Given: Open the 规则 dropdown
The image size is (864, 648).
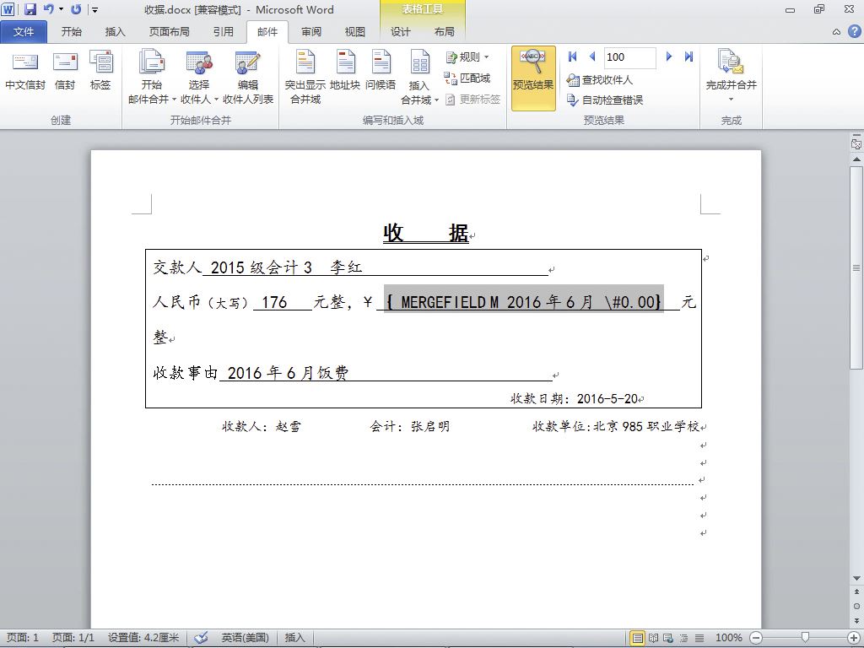Looking at the screenshot, I should click(x=467, y=57).
